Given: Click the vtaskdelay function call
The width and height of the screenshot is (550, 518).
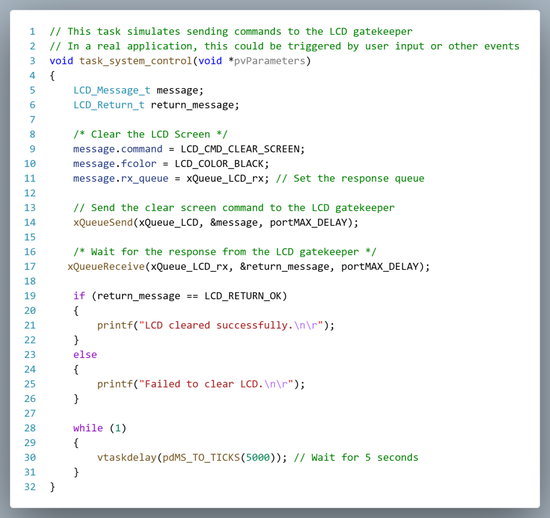Looking at the screenshot, I should point(127,457).
